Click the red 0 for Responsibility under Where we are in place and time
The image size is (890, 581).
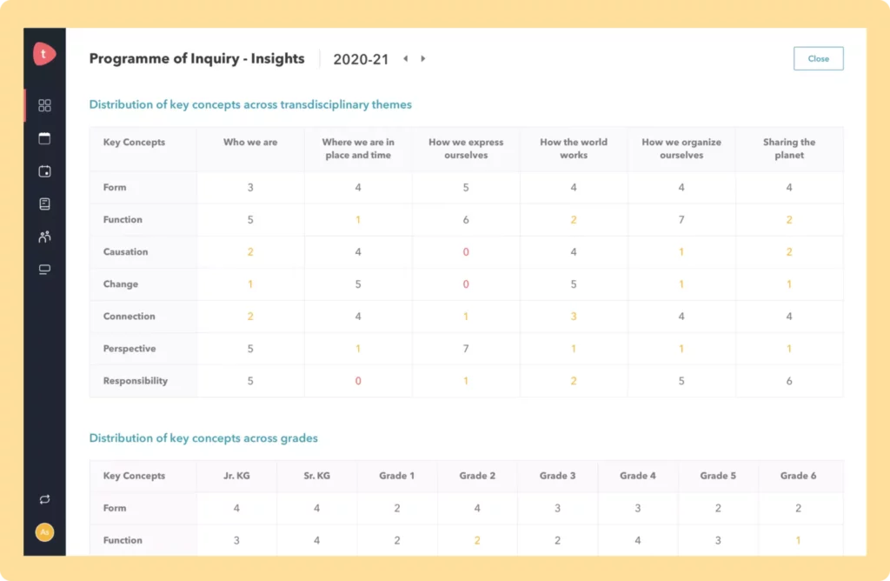358,381
